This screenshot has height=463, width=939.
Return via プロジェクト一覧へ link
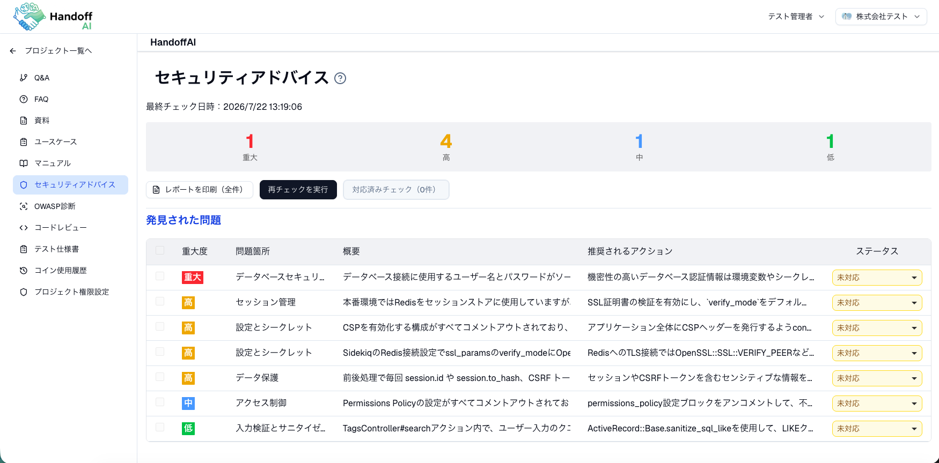[51, 51]
